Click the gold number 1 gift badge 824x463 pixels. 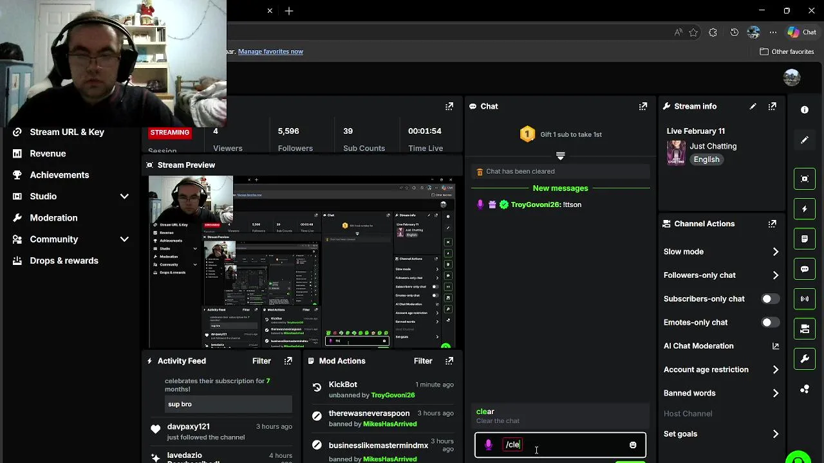[527, 134]
